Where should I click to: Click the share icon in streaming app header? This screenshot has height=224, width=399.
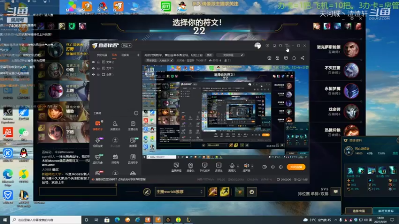pyautogui.click(x=302, y=58)
